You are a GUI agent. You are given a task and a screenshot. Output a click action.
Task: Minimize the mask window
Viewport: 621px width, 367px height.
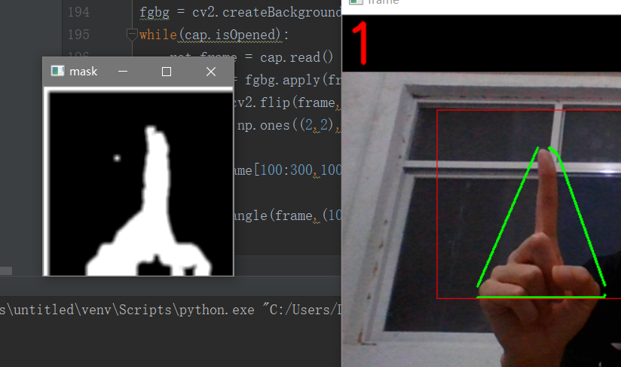click(x=123, y=72)
